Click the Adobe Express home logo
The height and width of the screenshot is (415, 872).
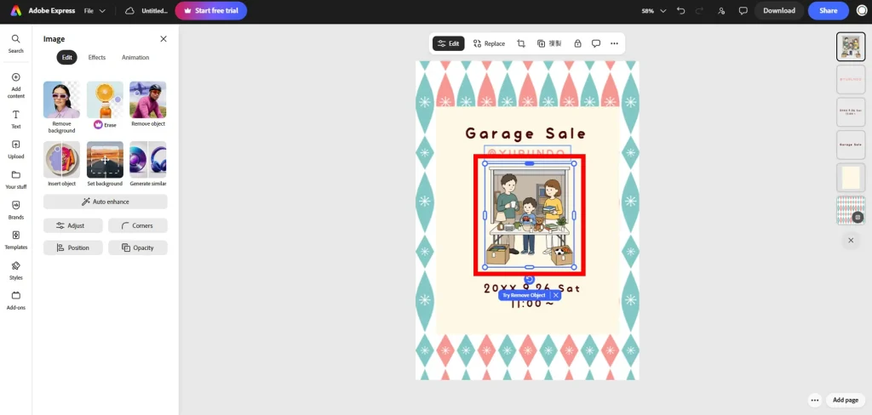click(15, 10)
